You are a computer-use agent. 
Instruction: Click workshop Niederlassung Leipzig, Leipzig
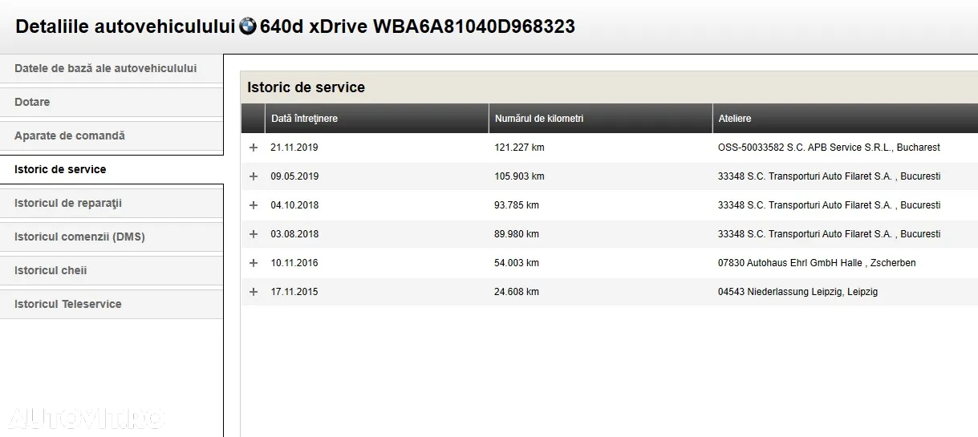797,292
